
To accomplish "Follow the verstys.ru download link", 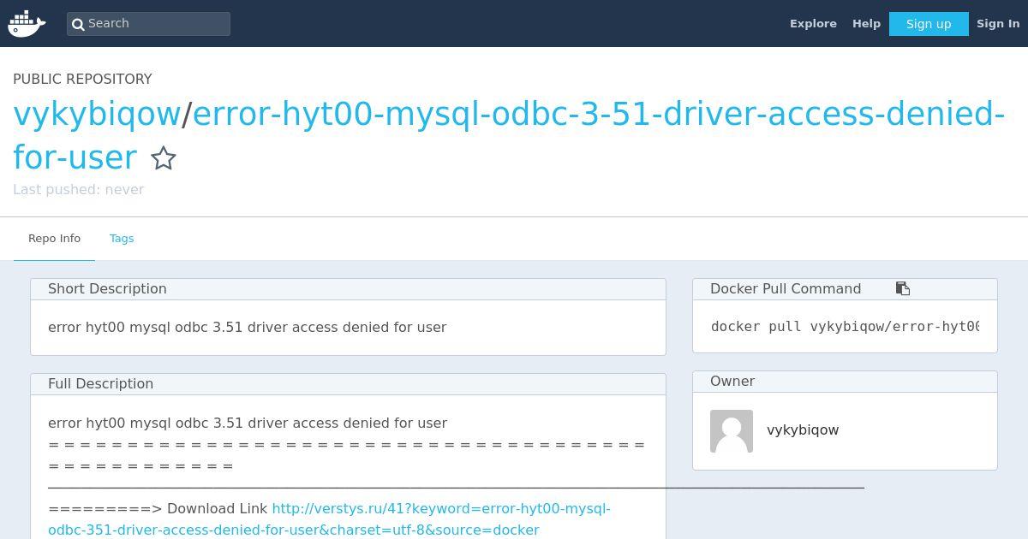I will click(x=329, y=519).
